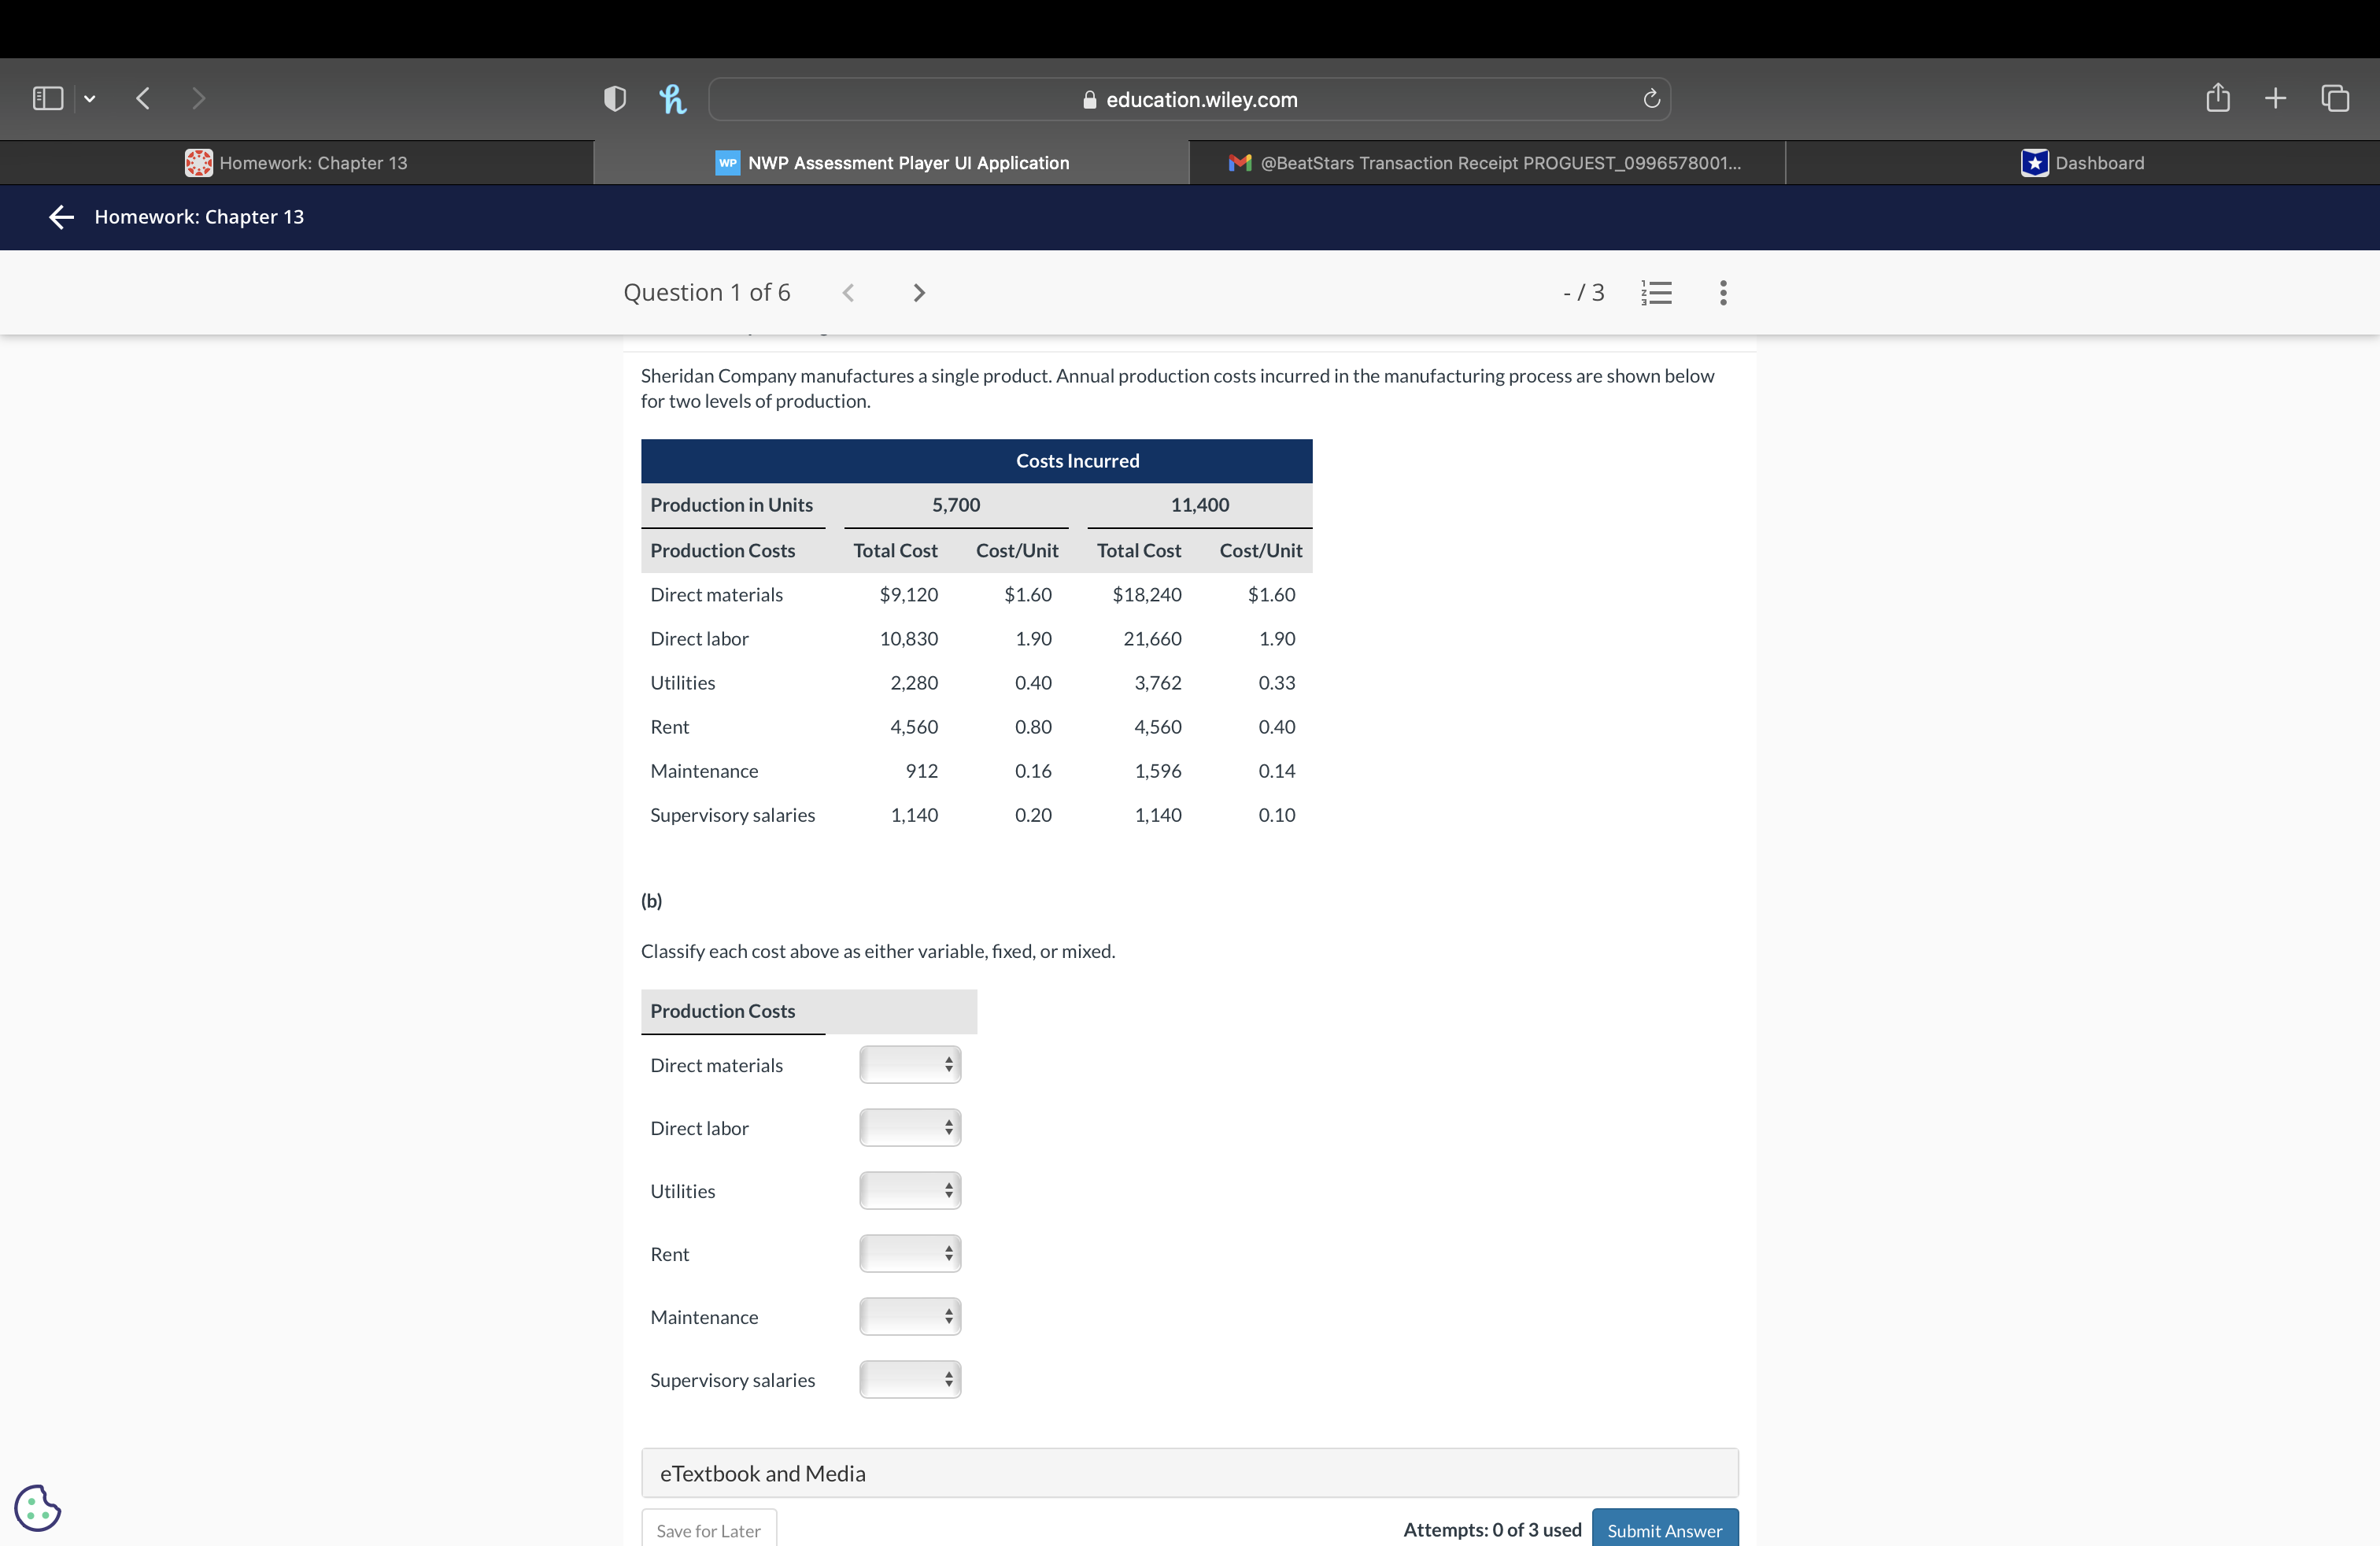Open Direct materials classification dropdown
2380x1546 pixels.
pyautogui.click(x=909, y=1065)
